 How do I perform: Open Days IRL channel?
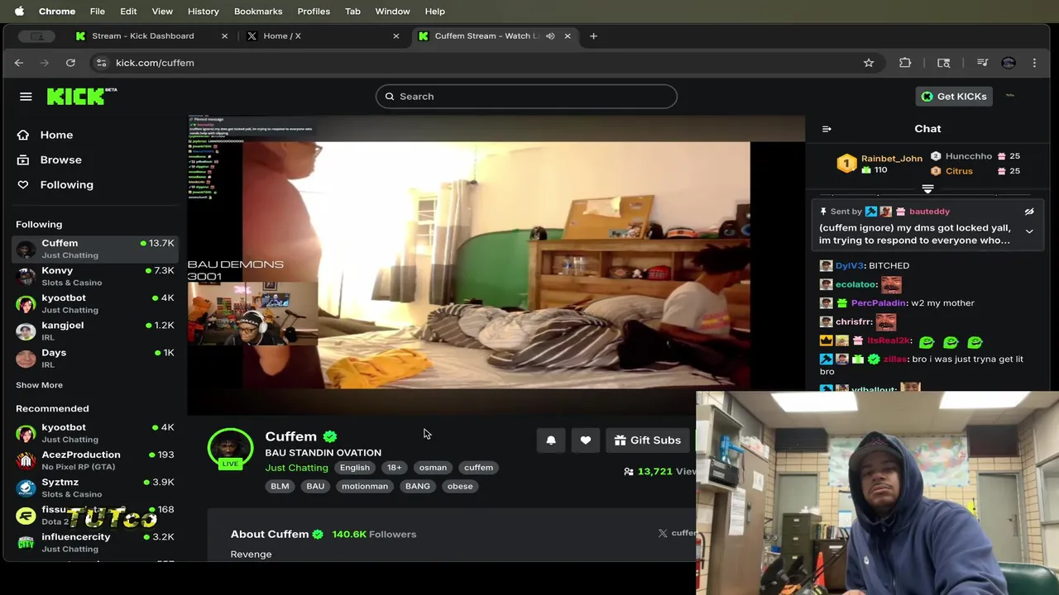click(95, 358)
